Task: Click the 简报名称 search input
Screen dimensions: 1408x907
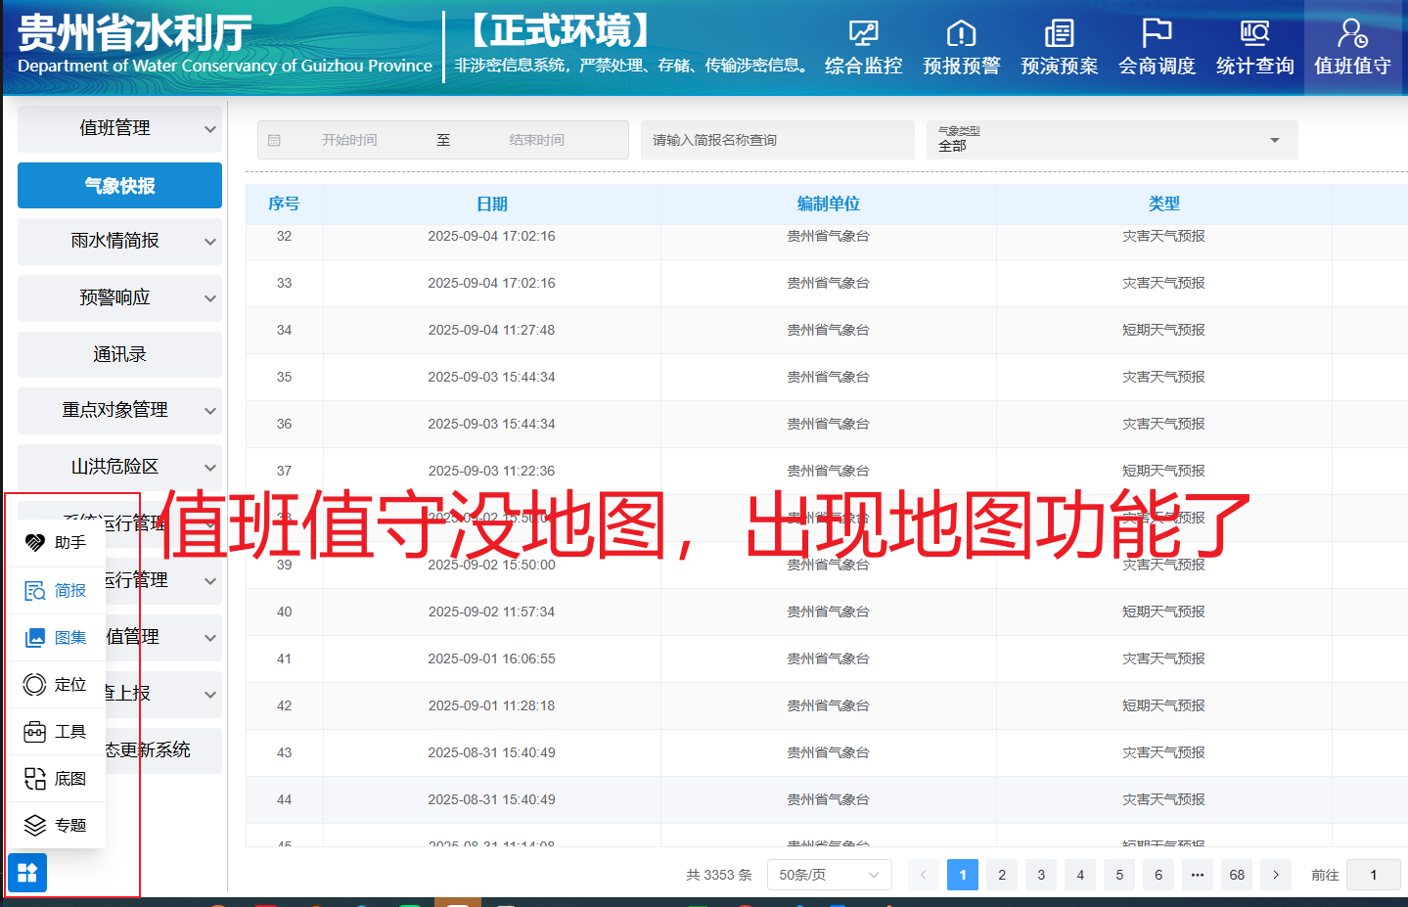Action: click(778, 140)
